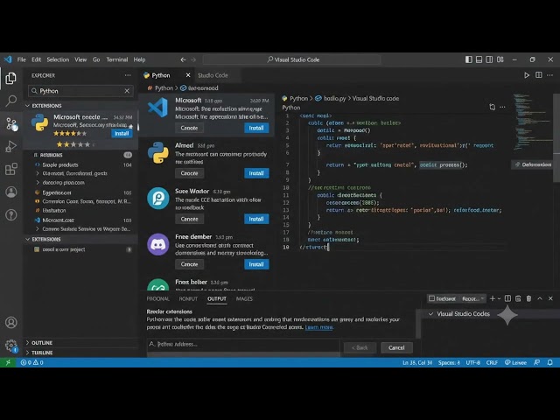The width and height of the screenshot is (560, 420).
Task: Open Run and Debug in activity bar
Action: (10, 146)
